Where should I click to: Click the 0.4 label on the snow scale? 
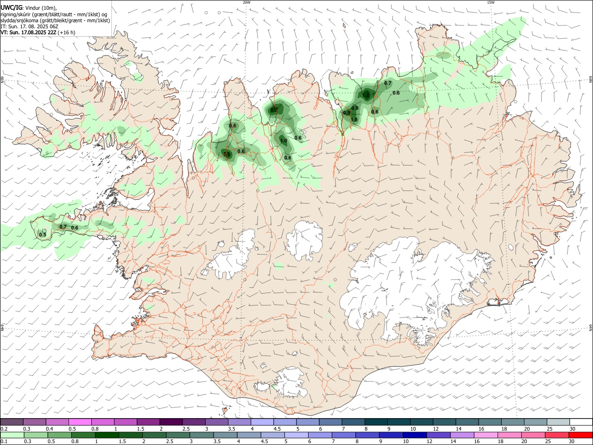(x=49, y=429)
